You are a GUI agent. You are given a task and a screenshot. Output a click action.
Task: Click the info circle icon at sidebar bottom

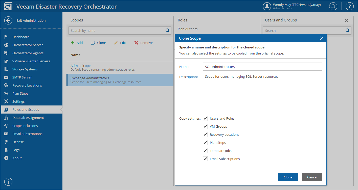pos(8,182)
